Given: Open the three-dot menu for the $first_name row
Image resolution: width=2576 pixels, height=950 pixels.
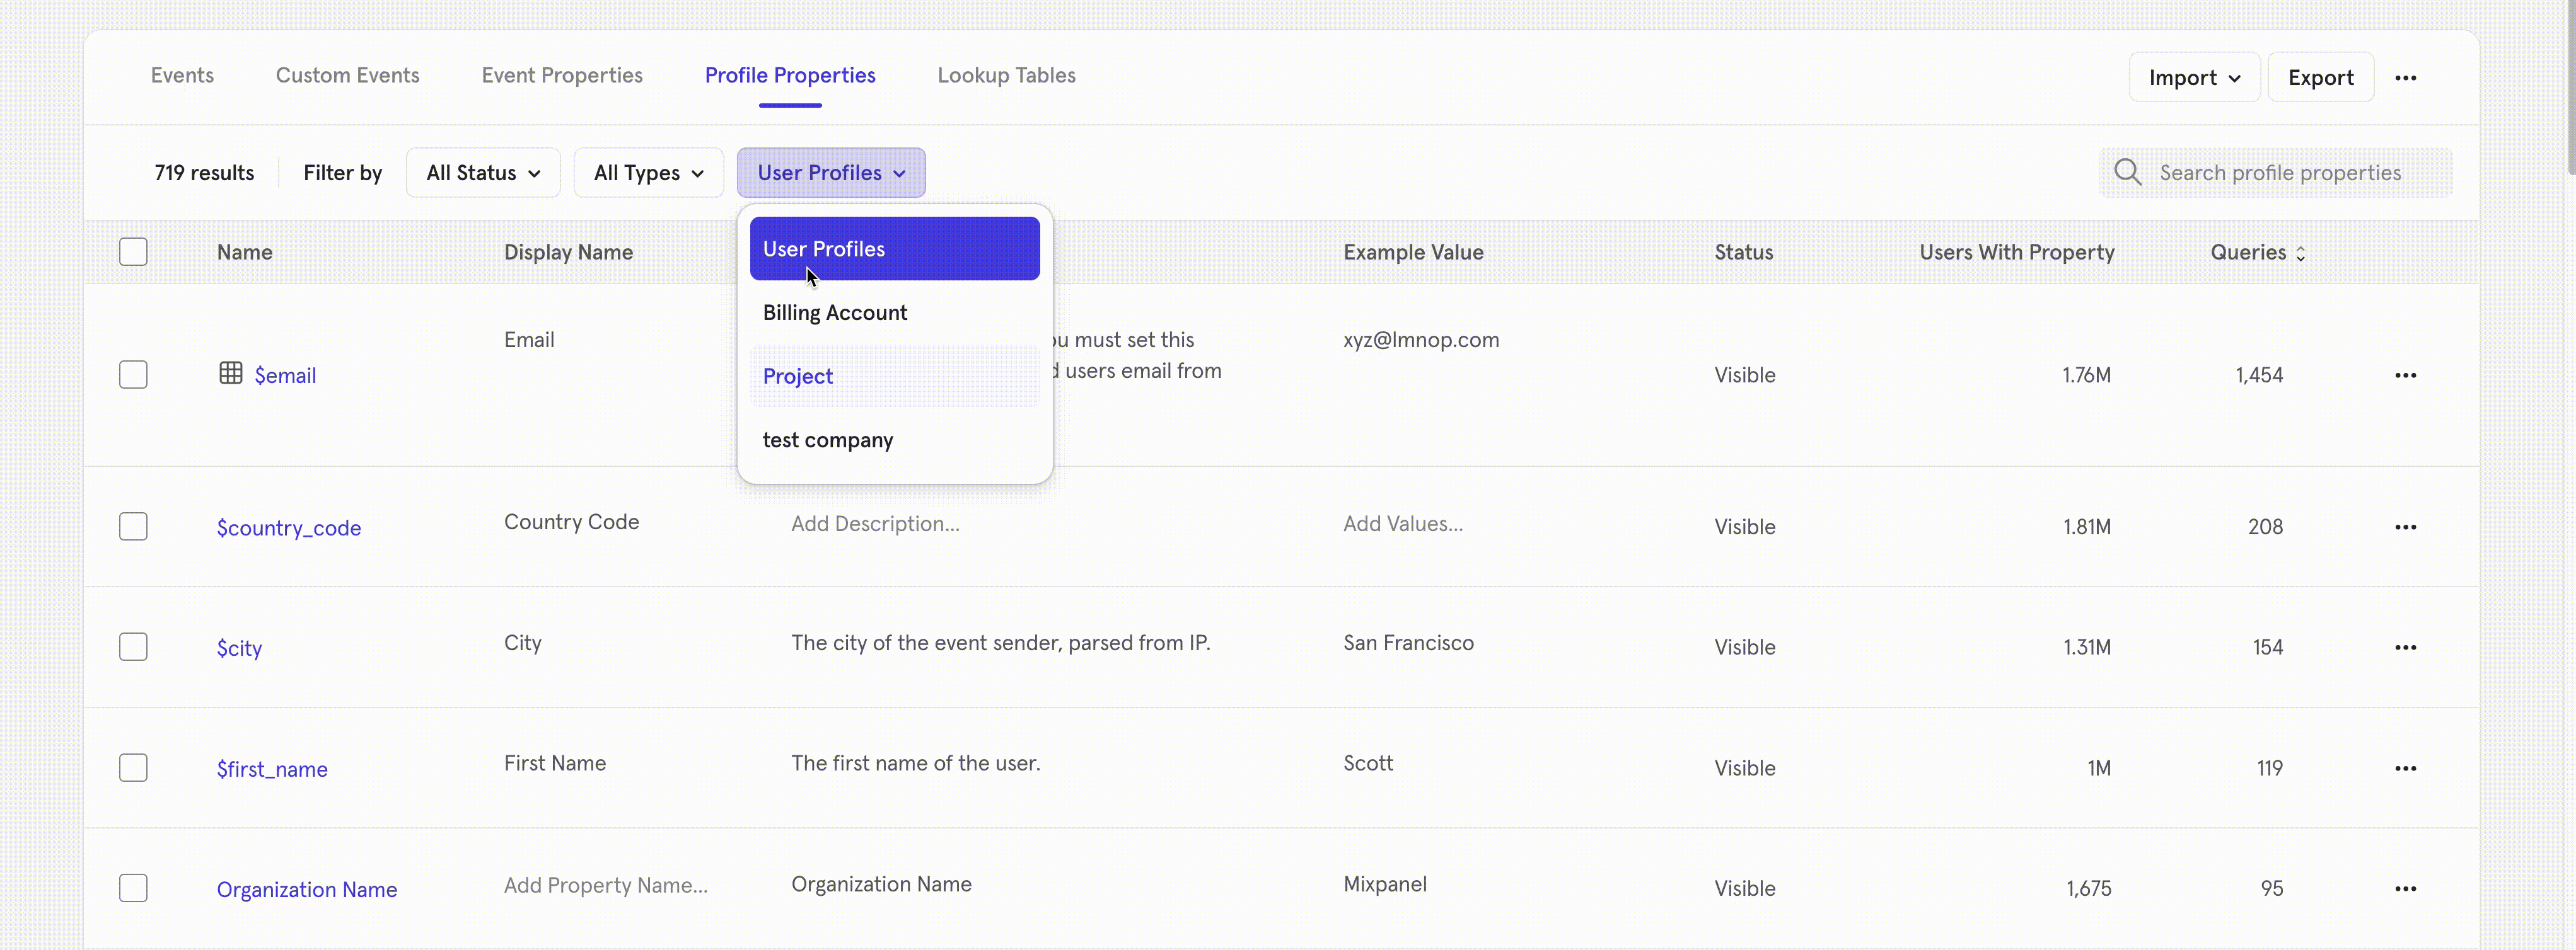Looking at the screenshot, I should coord(2405,768).
